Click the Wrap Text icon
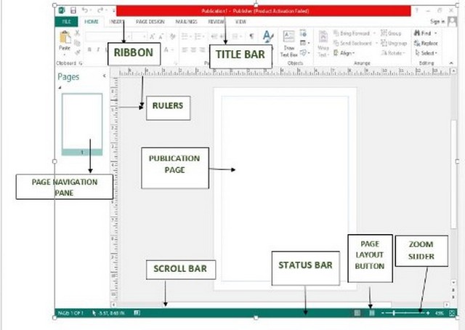Image resolution: width=465 pixels, height=330 pixels. point(323,44)
